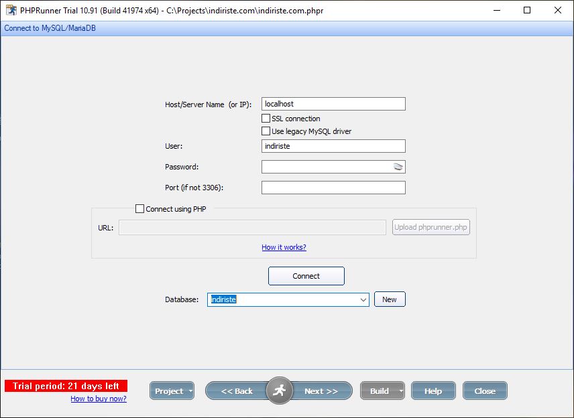574x418 pixels.
Task: Click the Build button
Action: tap(380, 391)
